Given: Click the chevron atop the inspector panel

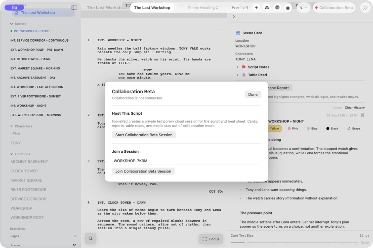Looking at the screenshot, I should 234,16.
